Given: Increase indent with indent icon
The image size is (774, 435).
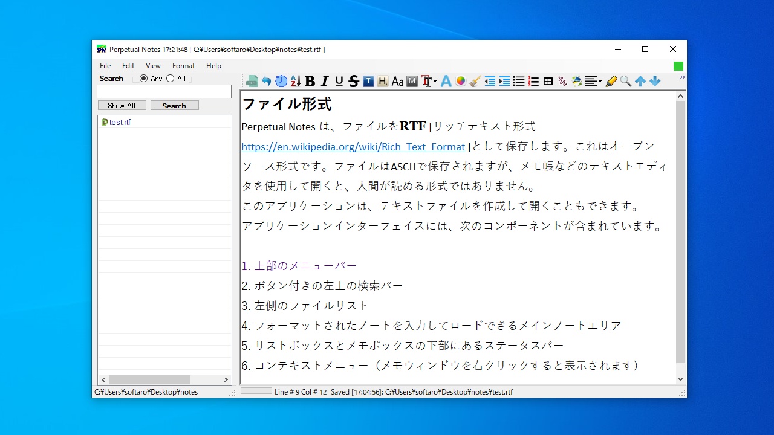Looking at the screenshot, I should 504,81.
